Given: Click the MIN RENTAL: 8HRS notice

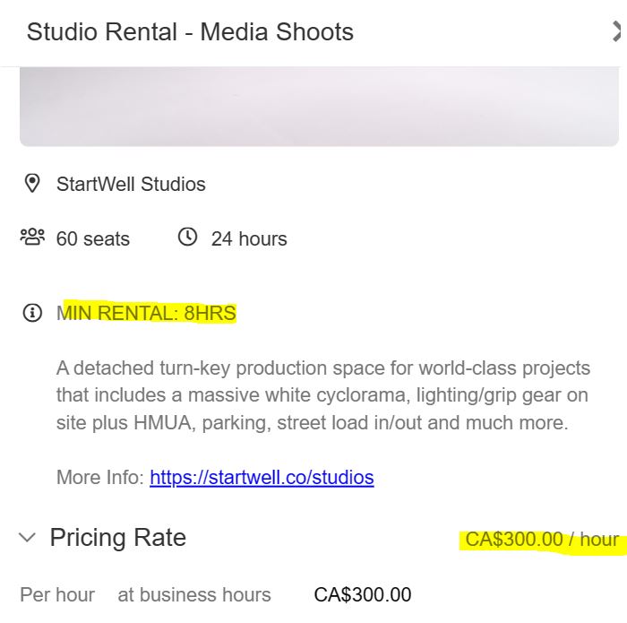Looking at the screenshot, I should coord(147,314).
